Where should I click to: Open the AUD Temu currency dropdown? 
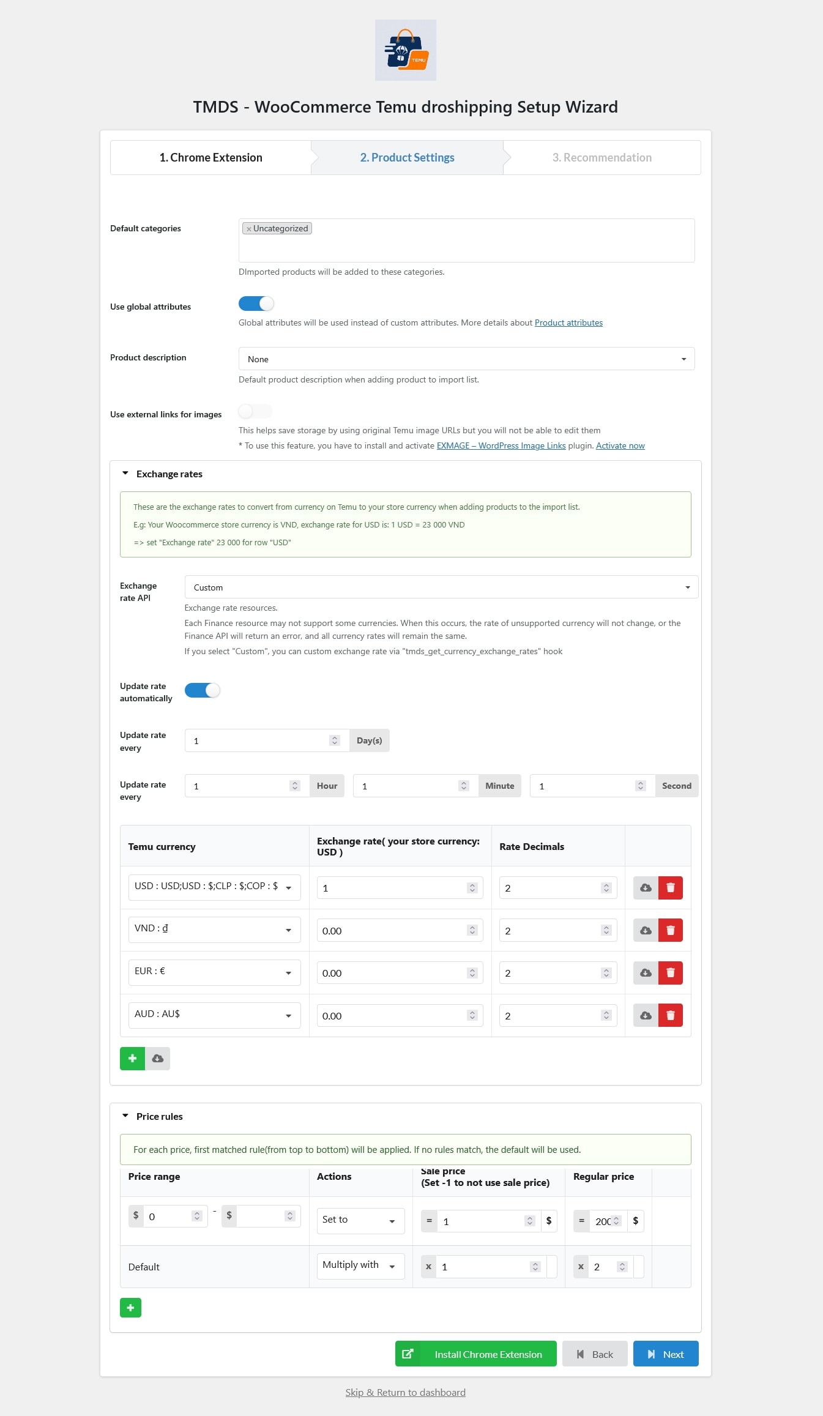click(x=214, y=1015)
